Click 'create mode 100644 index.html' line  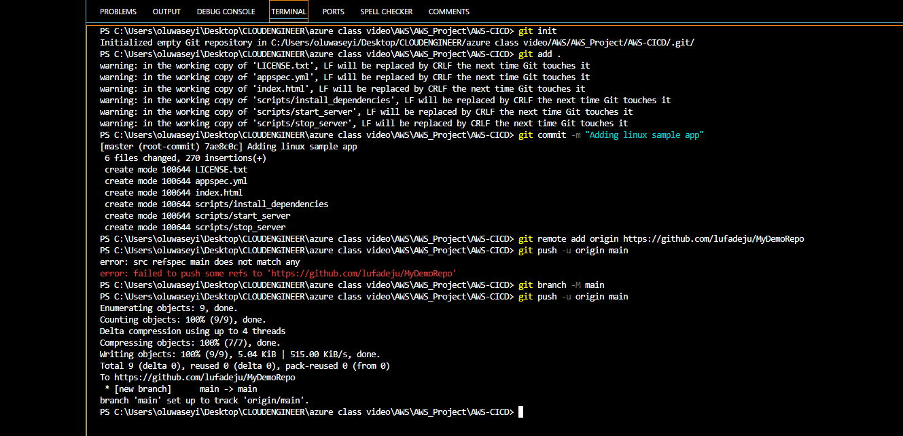[173, 193]
